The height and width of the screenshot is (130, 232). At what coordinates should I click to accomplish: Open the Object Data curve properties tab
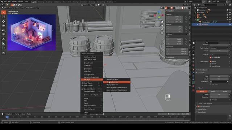click(193, 83)
